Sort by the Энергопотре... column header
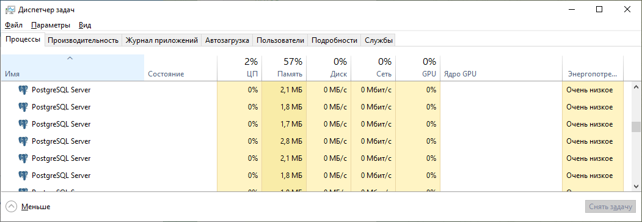Image resolution: width=642 pixels, height=222 pixels. (x=593, y=68)
